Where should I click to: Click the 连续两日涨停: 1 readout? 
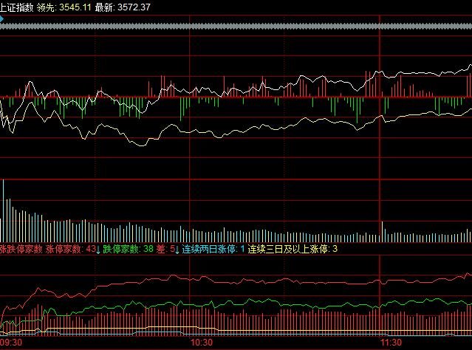click(213, 249)
